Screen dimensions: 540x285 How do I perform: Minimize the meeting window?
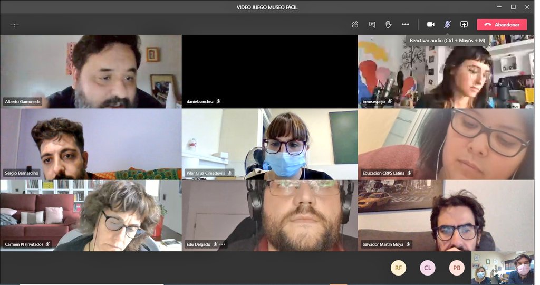499,7
